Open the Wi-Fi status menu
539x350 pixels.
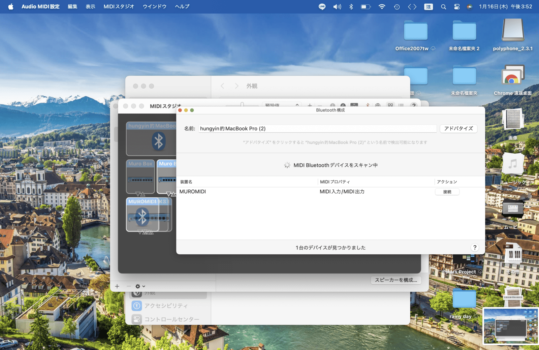(x=382, y=6)
